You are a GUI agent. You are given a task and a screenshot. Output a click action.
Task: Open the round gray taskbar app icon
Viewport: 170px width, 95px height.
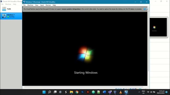(x=60, y=92)
